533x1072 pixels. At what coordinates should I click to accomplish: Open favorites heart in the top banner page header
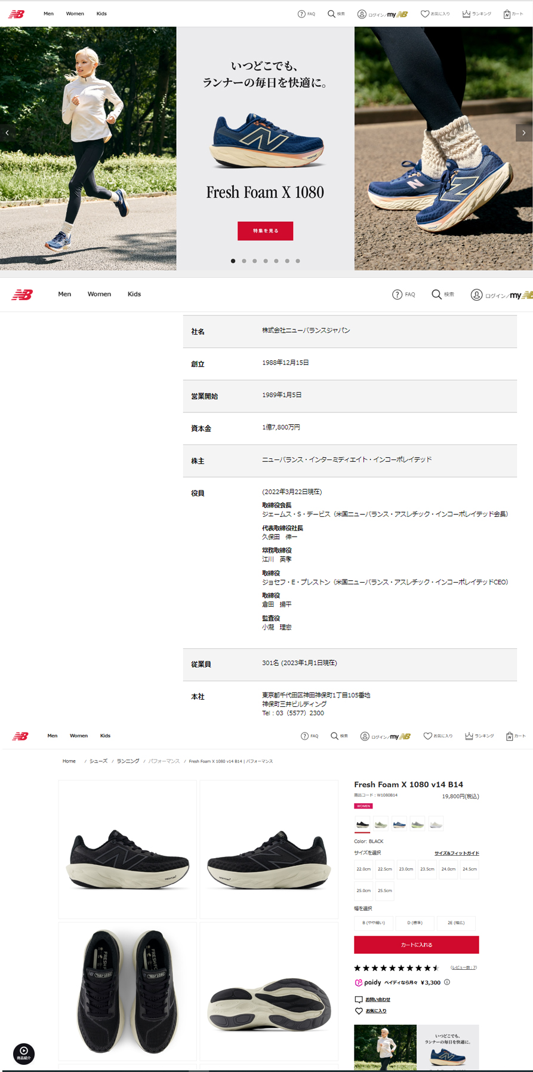click(435, 14)
